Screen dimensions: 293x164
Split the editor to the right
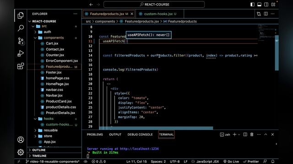pos(266,14)
